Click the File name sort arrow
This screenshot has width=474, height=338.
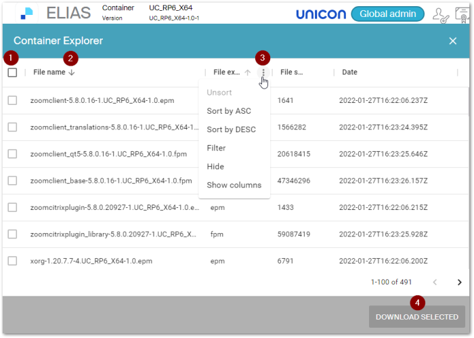[72, 72]
